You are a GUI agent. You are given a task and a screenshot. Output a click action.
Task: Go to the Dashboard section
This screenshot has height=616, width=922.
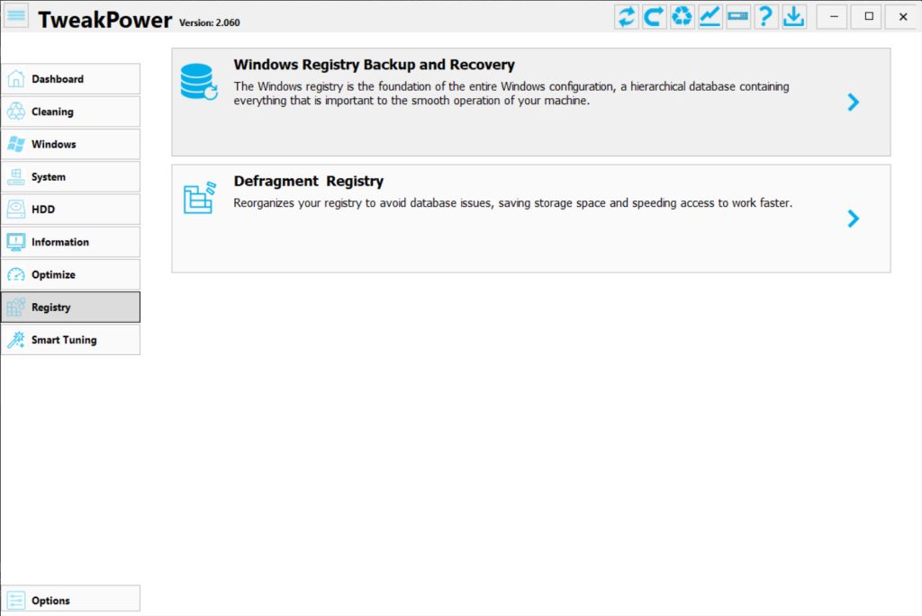point(70,79)
